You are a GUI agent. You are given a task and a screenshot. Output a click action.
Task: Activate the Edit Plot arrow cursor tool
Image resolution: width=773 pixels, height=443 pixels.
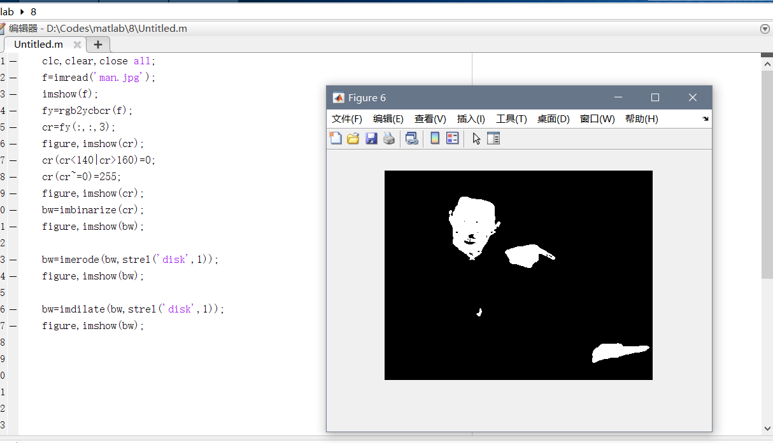[x=476, y=138]
